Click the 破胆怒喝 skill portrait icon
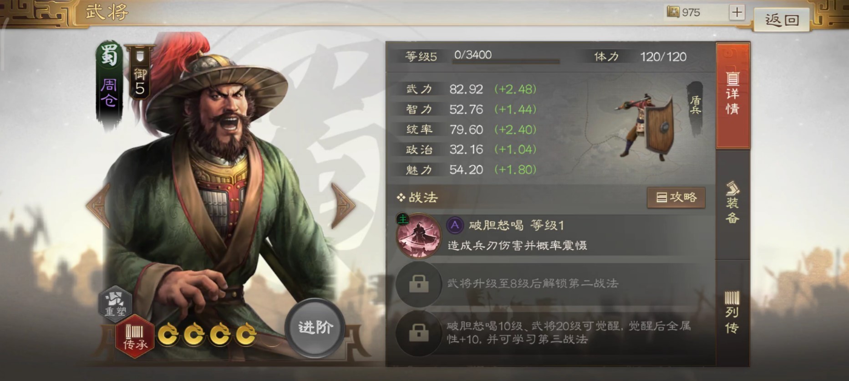 tap(418, 236)
